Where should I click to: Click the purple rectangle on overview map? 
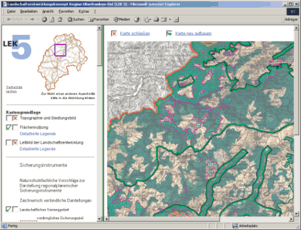click(x=60, y=50)
